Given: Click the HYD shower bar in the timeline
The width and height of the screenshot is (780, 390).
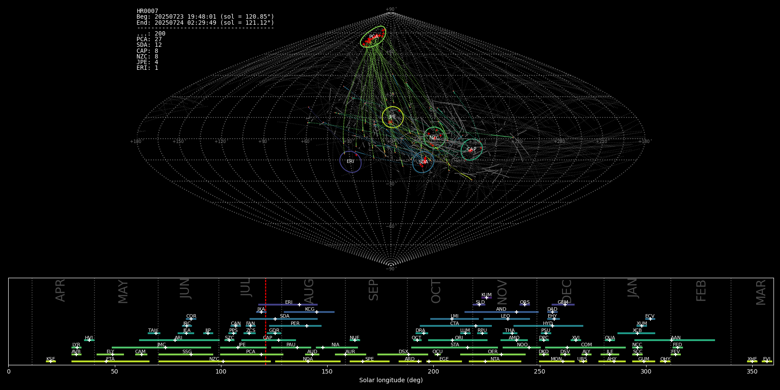Looking at the screenshot, I should pyautogui.click(x=548, y=326).
